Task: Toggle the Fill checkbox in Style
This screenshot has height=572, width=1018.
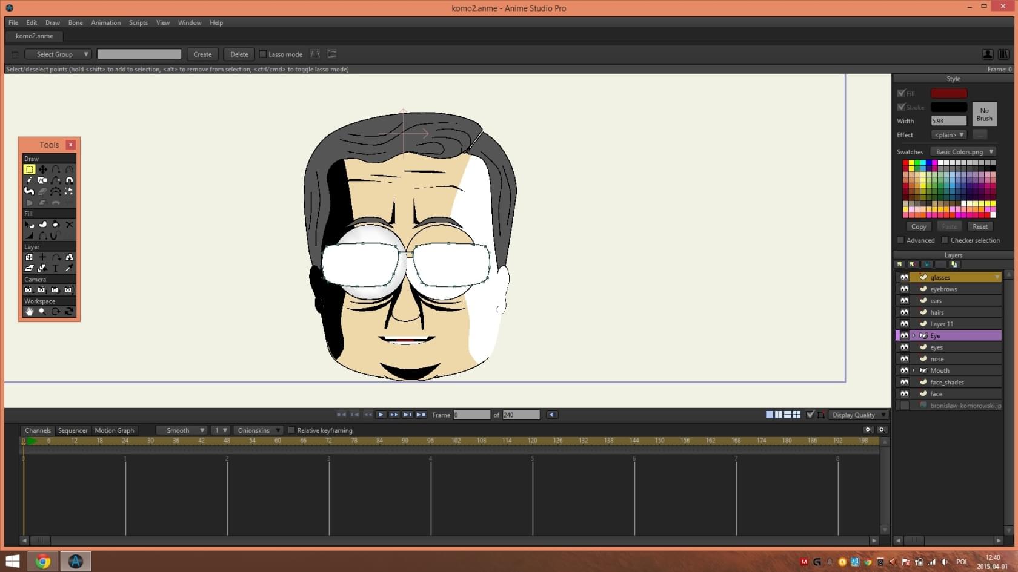Action: 901,93
